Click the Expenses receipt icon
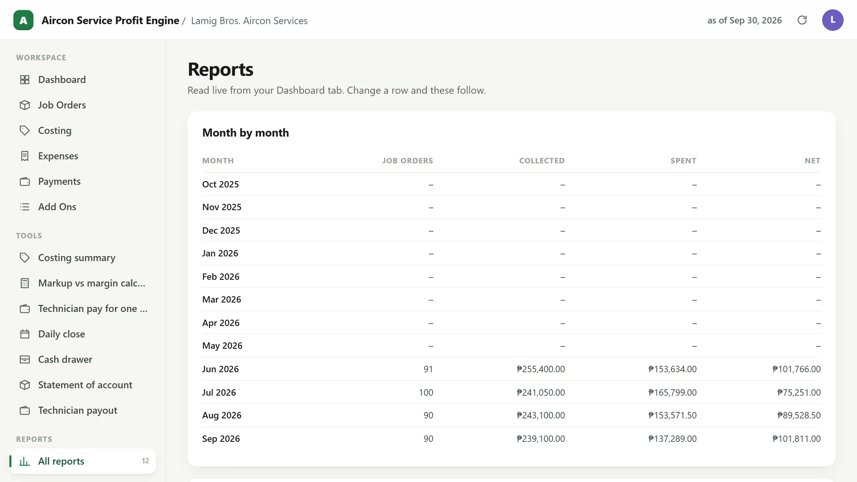Viewport: 857px width, 482px height. point(25,156)
